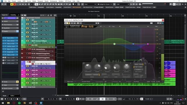The image size is (187, 105).
Task: Select the Play speaker tool
Action: click(x=67, y=4)
